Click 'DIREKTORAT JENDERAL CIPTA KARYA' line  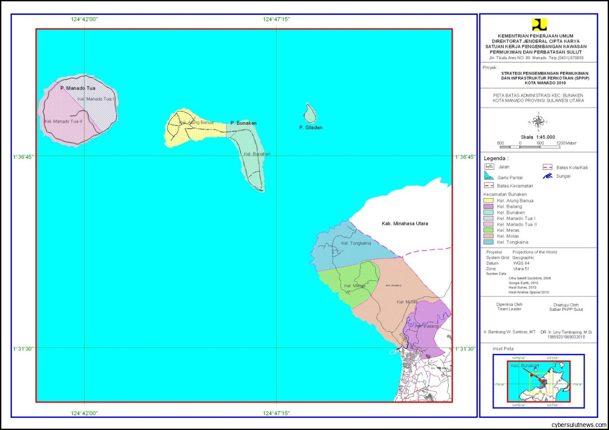(535, 41)
